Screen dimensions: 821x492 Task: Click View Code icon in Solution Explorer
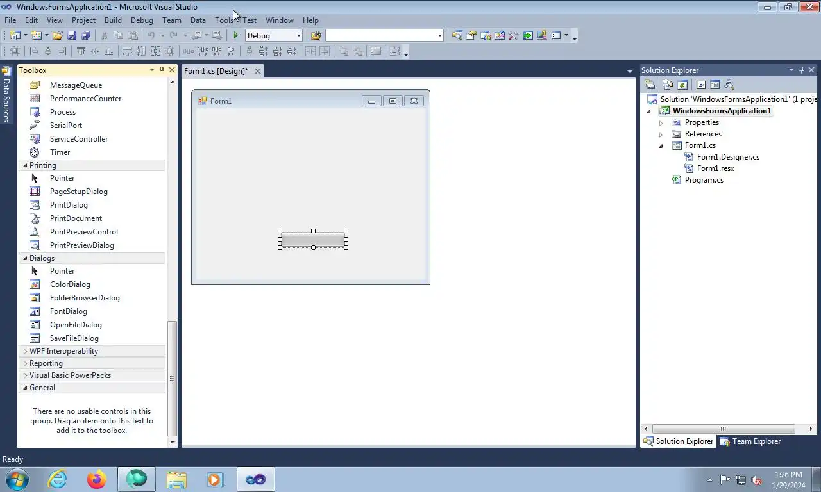click(x=701, y=85)
